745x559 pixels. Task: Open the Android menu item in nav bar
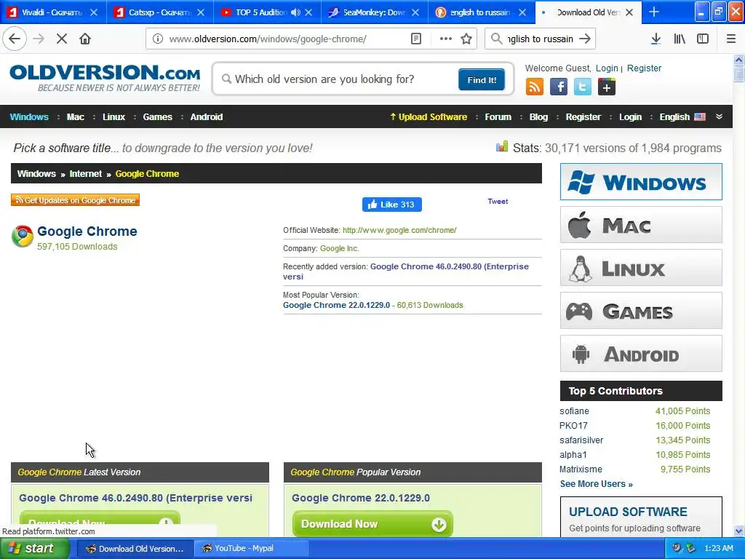point(206,117)
